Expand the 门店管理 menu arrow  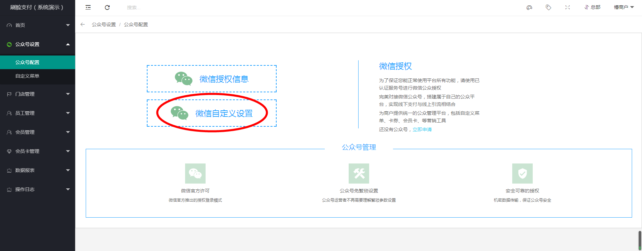68,94
